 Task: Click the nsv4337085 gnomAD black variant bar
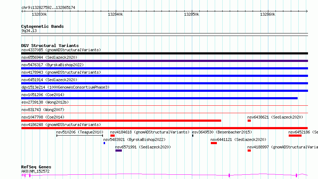tap(164, 53)
